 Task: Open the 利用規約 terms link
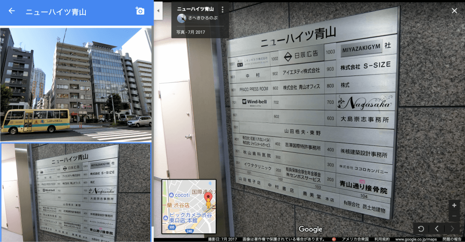point(382,239)
